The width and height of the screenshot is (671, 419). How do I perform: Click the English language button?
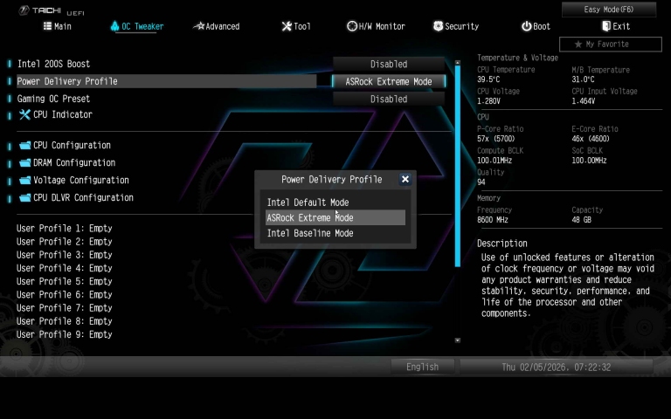tap(422, 367)
